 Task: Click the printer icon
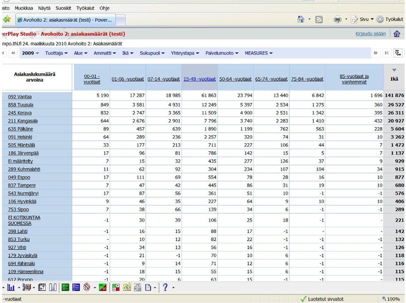tap(337, 19)
